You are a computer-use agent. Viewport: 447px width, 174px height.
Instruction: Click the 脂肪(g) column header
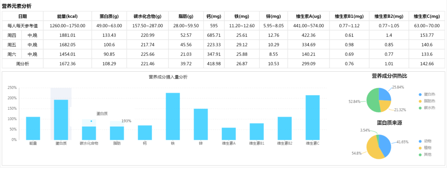pos(186,16)
